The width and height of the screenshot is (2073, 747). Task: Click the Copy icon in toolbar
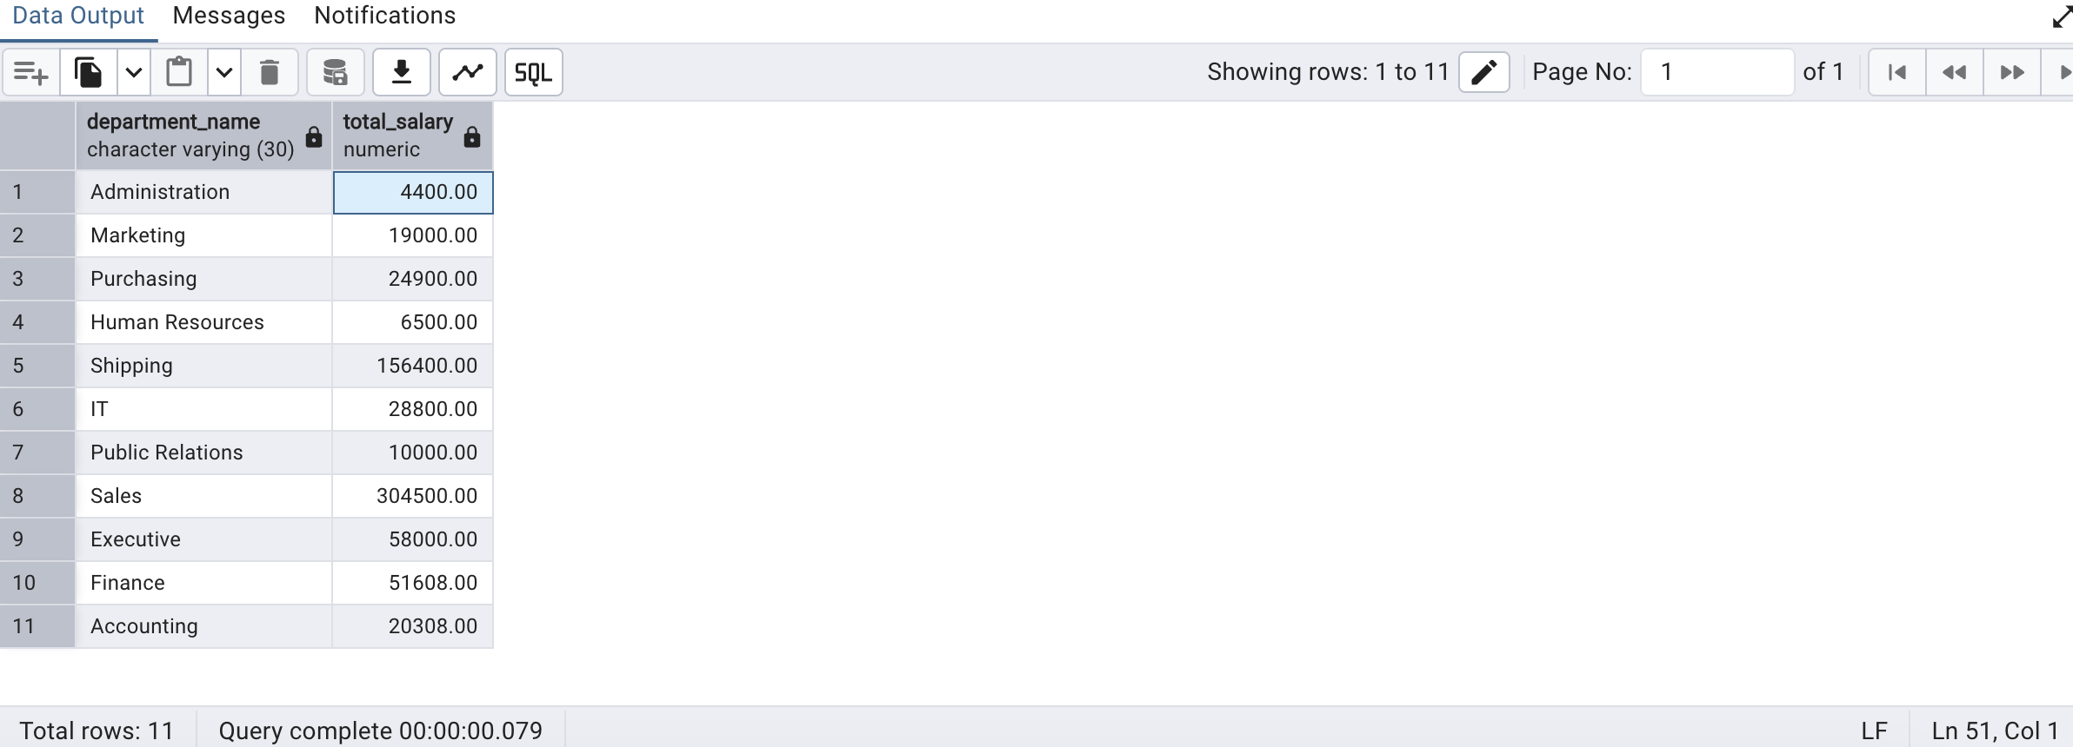[89, 72]
